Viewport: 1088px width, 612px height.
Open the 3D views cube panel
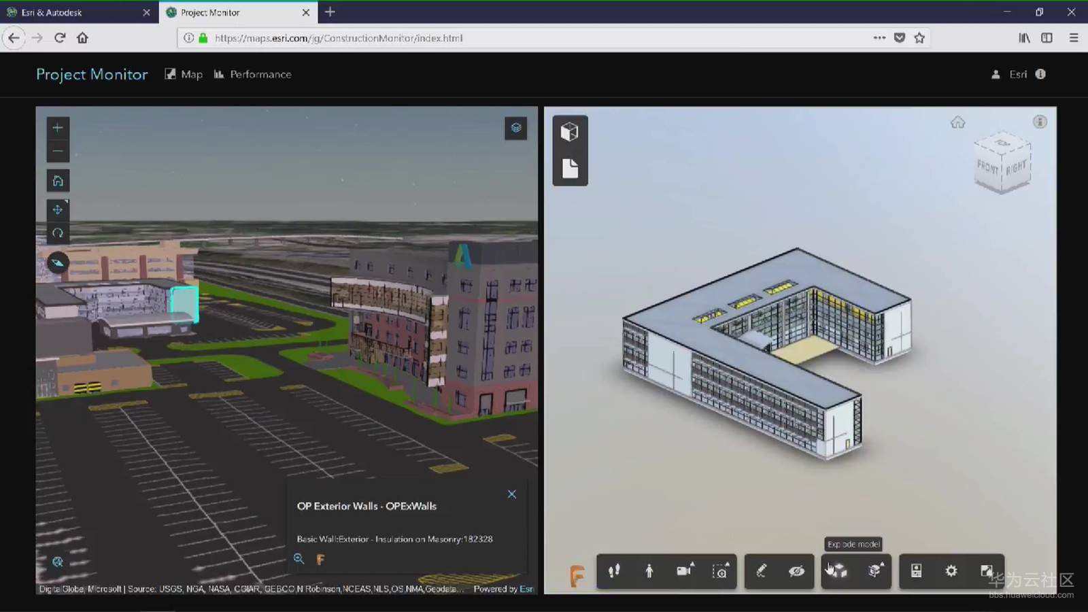pos(570,132)
